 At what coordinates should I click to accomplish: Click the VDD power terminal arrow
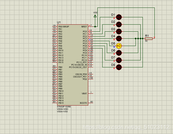click(95, 16)
